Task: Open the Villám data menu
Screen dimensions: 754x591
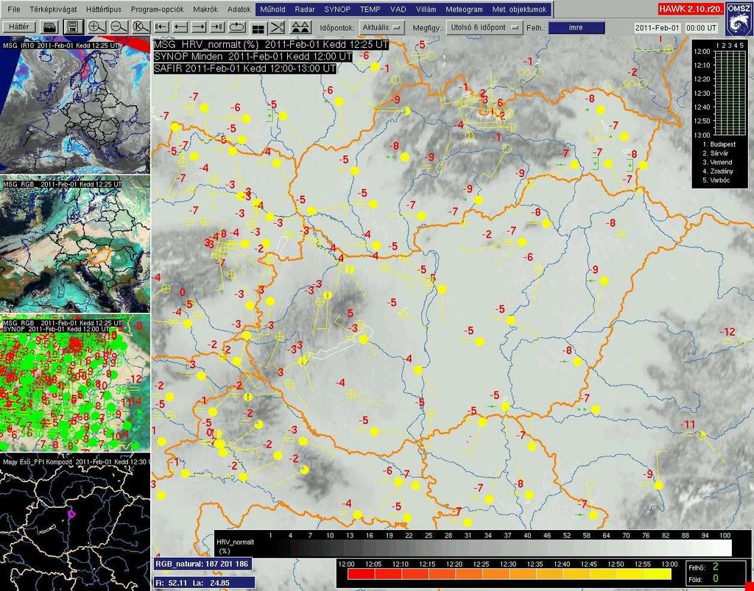Action: (426, 9)
